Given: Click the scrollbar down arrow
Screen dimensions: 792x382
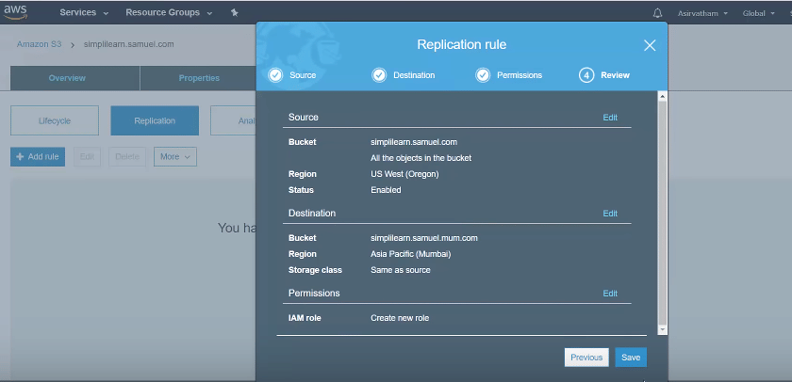Looking at the screenshot, I should coord(662,329).
